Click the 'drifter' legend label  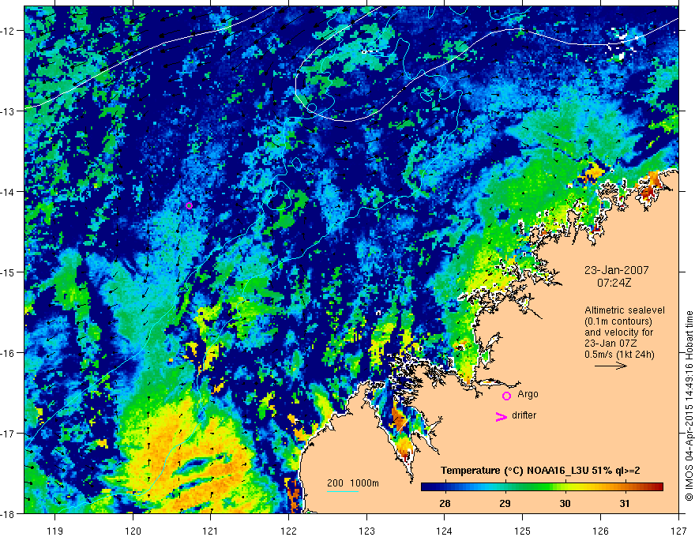tap(524, 415)
